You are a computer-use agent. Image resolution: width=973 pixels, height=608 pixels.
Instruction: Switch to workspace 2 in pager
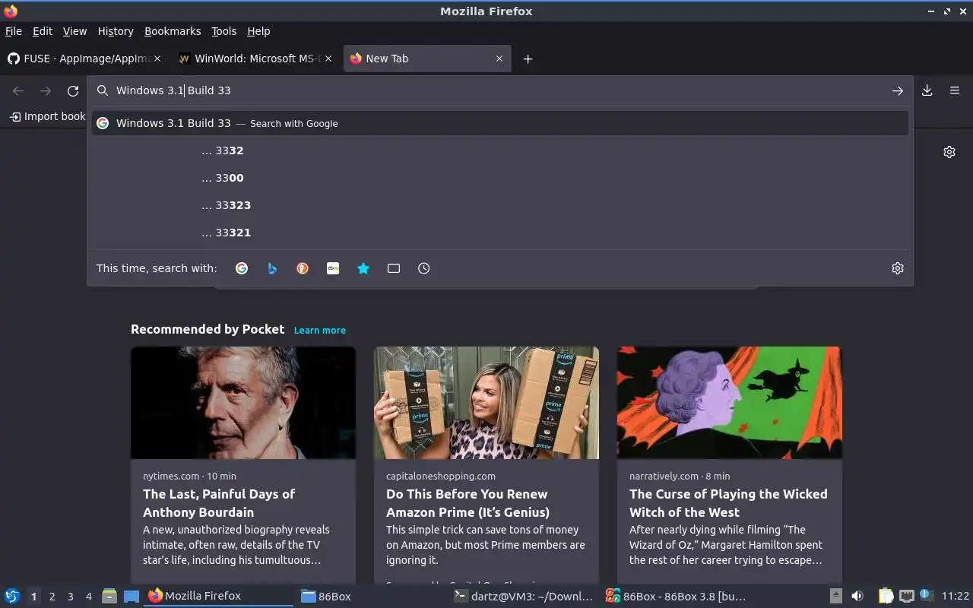point(52,597)
